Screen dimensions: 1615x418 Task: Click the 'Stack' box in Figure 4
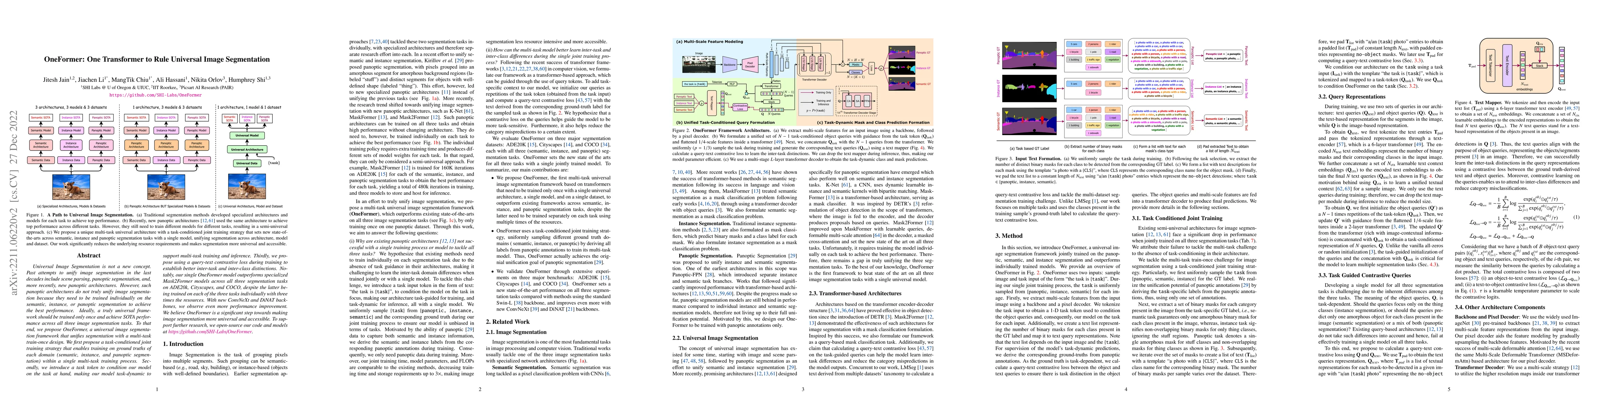click(x=1540, y=66)
